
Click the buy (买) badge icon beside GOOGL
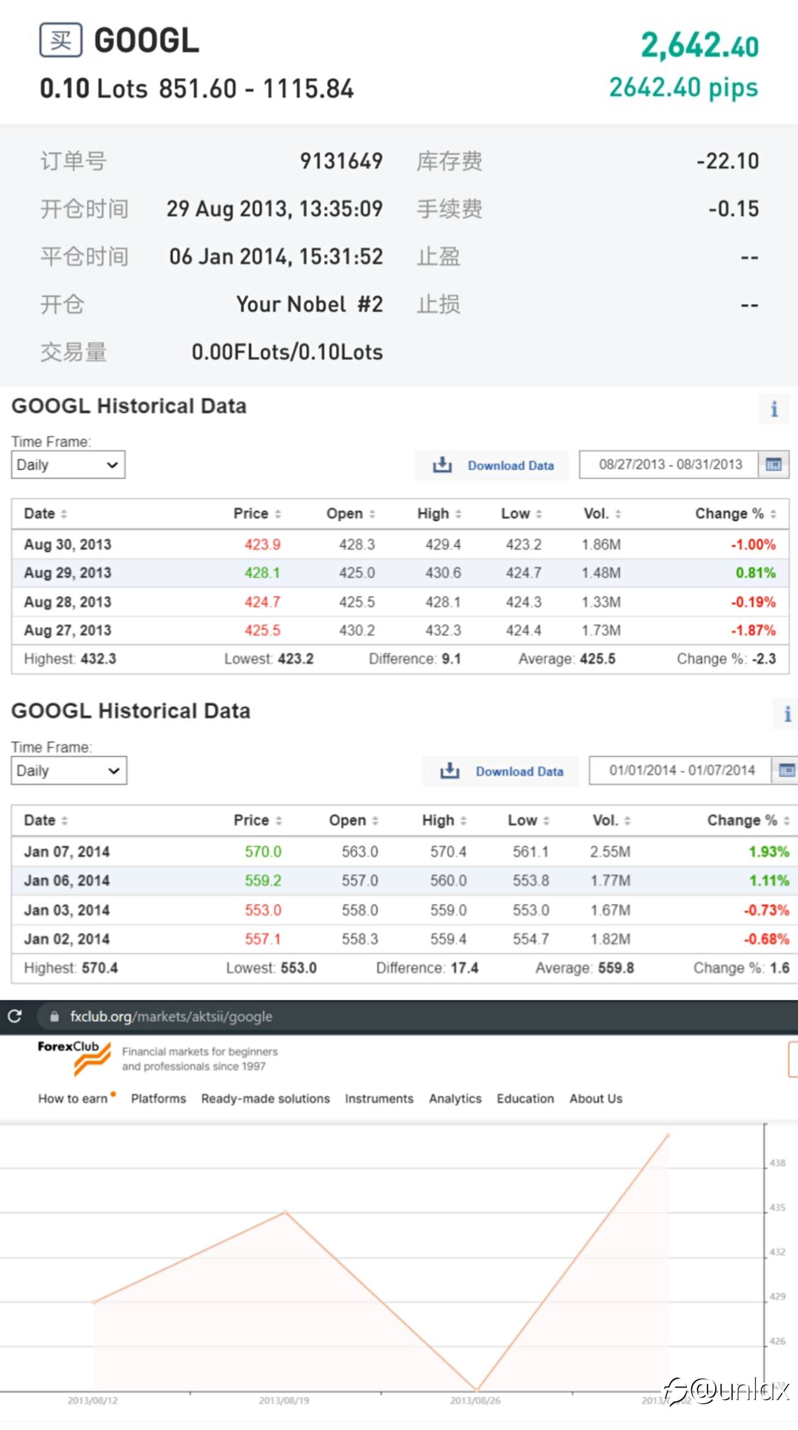pos(60,40)
